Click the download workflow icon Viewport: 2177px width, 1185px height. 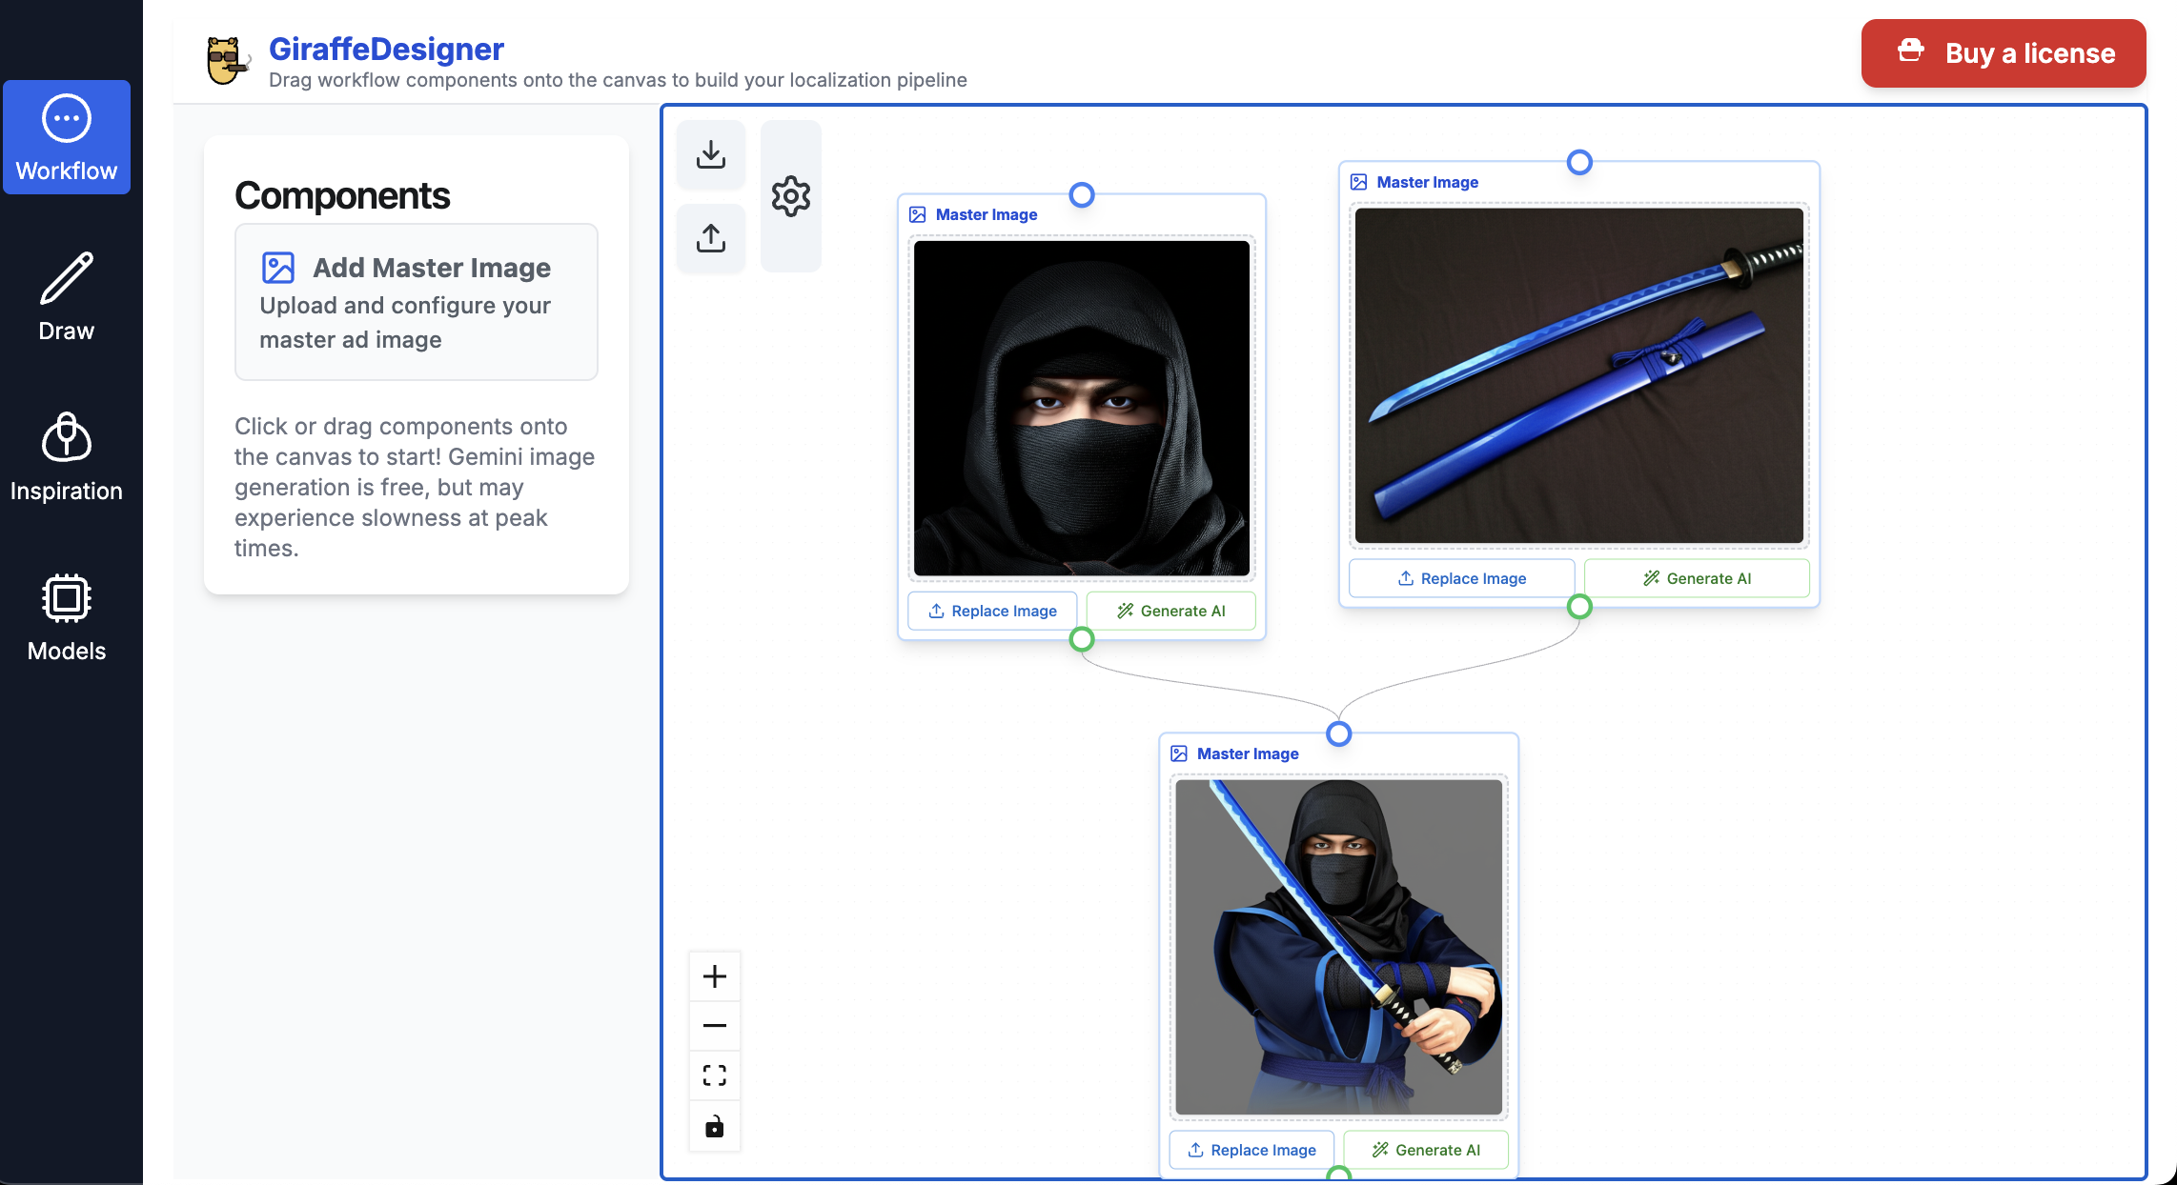coord(711,154)
